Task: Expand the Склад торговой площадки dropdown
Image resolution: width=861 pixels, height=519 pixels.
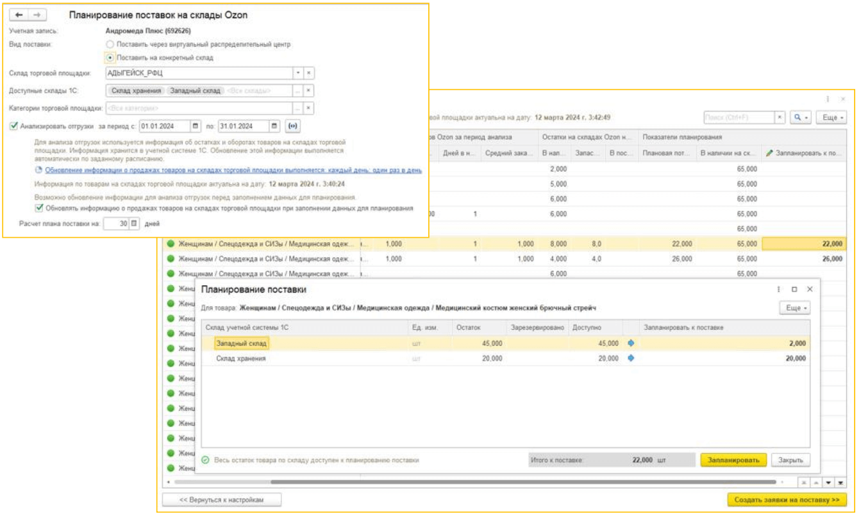Action: [x=297, y=73]
